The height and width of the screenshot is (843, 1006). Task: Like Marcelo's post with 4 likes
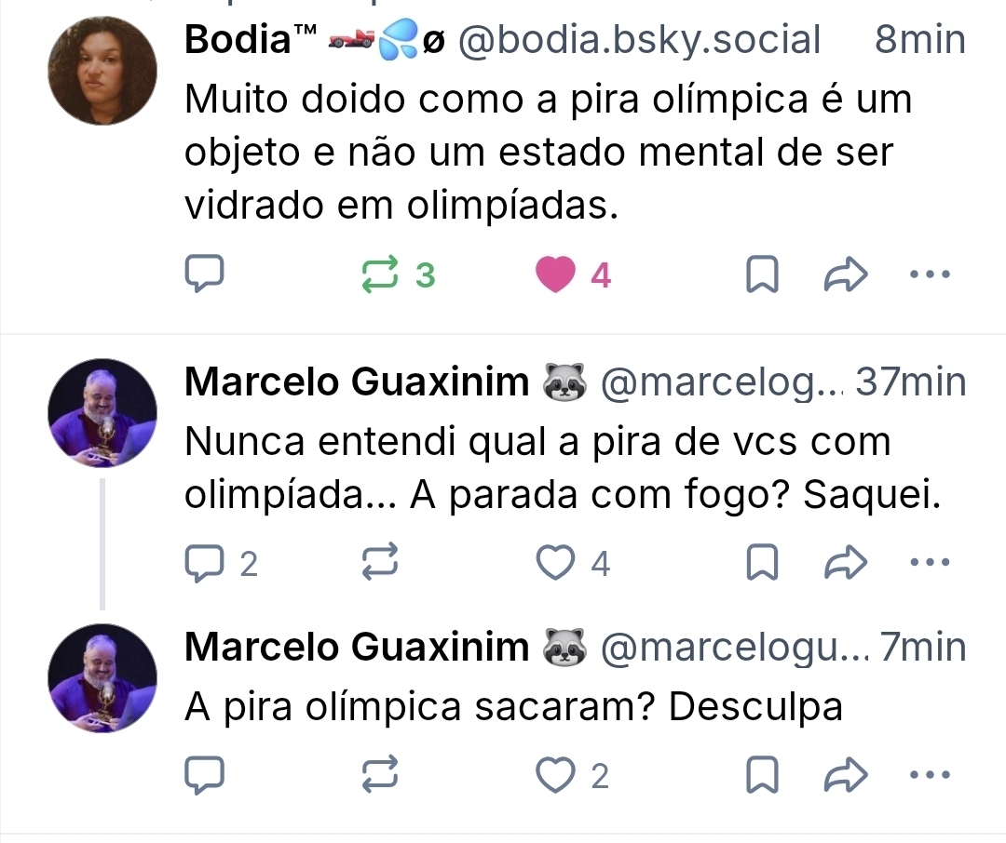point(556,564)
